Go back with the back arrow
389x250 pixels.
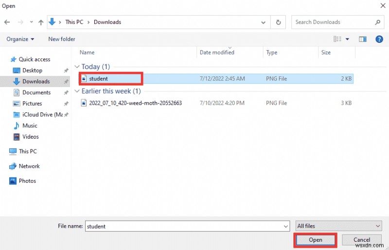tap(7, 22)
